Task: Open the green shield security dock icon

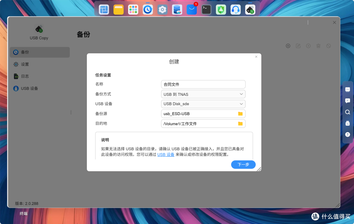Action: coord(221,10)
